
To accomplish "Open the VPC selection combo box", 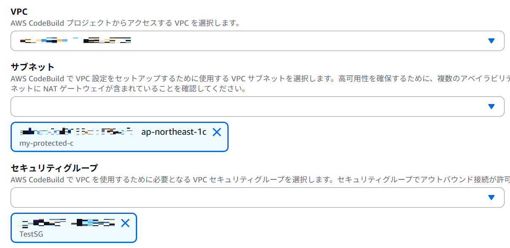I will tap(253, 41).
